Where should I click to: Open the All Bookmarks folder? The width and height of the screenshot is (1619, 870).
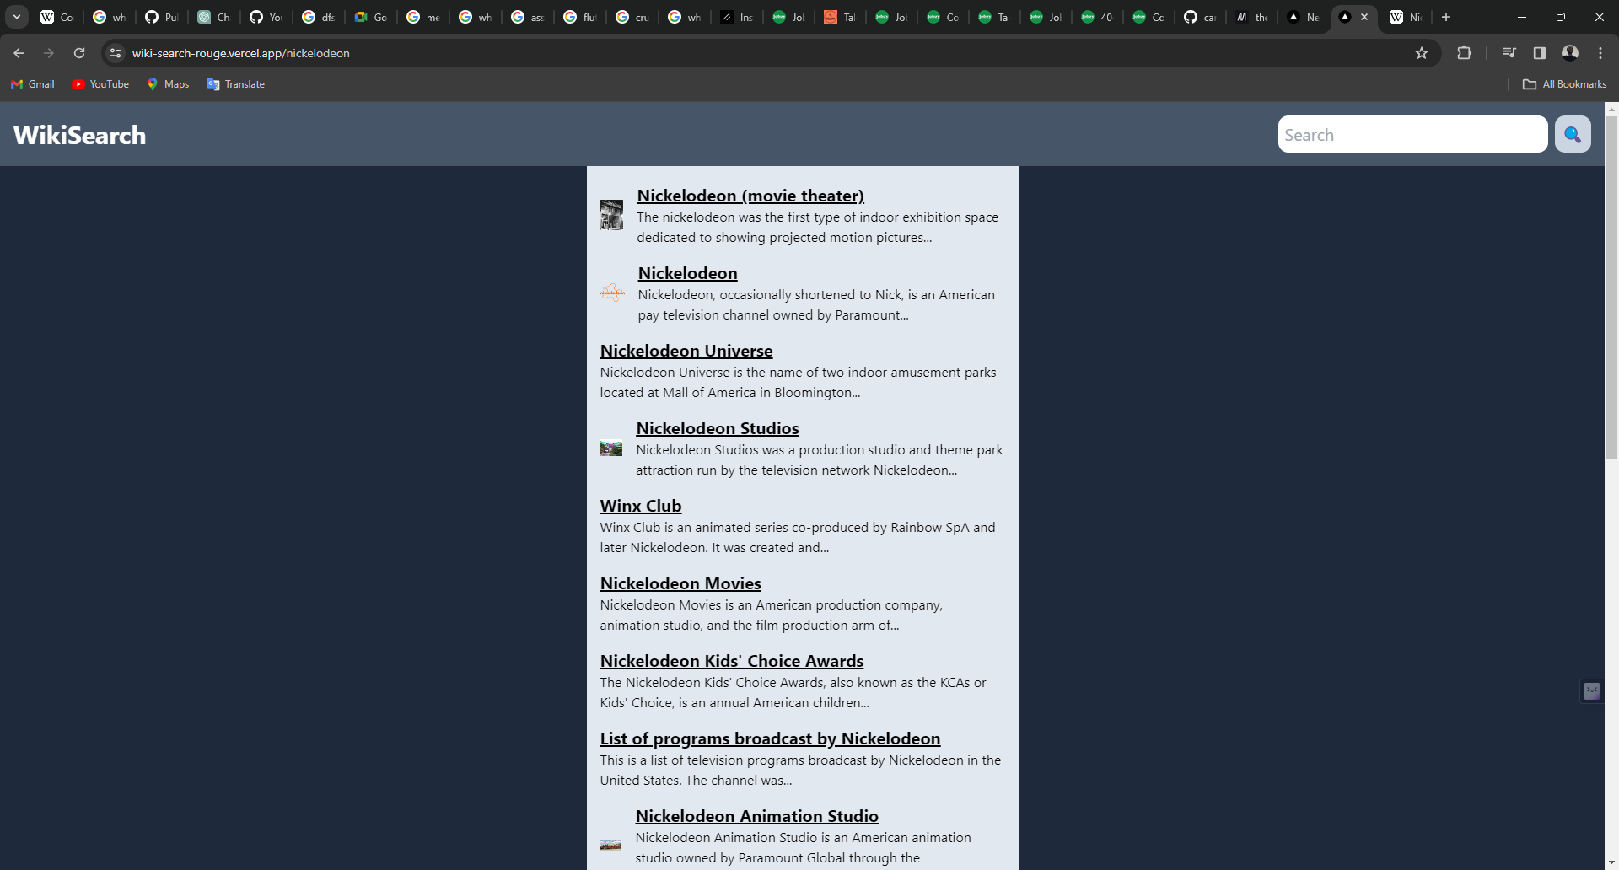pos(1565,84)
